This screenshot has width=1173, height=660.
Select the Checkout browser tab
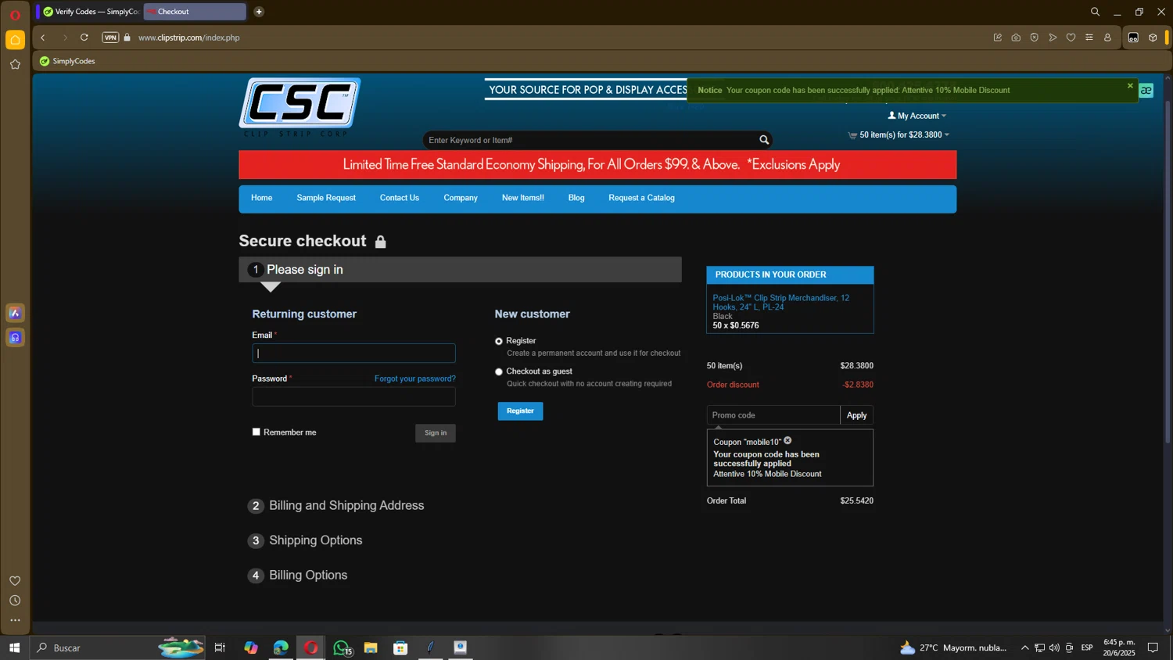click(x=195, y=12)
